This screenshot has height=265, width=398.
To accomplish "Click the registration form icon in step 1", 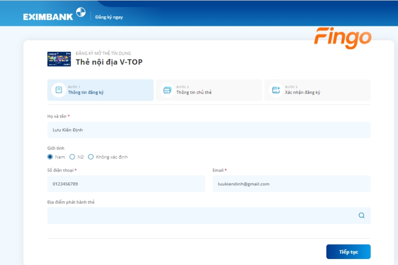I will (59, 90).
